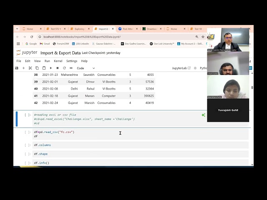Open the Kernel menu
The image size is (267, 200).
click(58, 61)
